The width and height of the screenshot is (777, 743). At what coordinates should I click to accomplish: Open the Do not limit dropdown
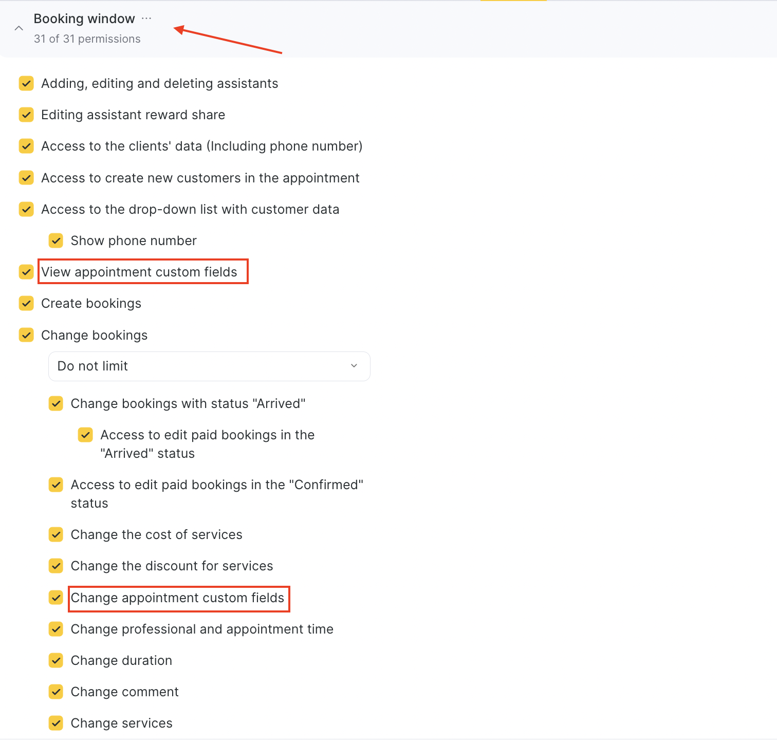pos(209,366)
